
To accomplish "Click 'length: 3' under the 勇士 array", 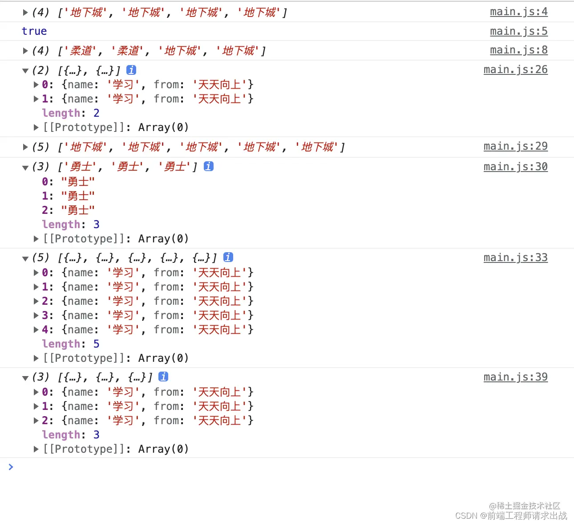I will [71, 225].
